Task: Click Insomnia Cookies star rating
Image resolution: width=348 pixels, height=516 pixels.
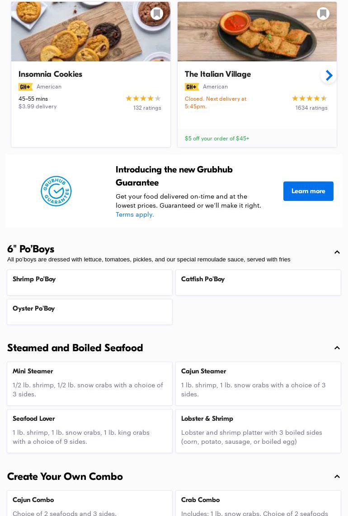Action: 143,98
